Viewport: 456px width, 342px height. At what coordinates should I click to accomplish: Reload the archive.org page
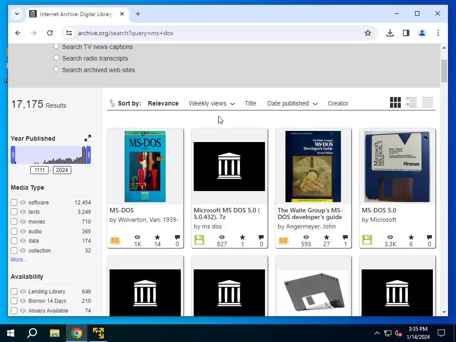(50, 33)
